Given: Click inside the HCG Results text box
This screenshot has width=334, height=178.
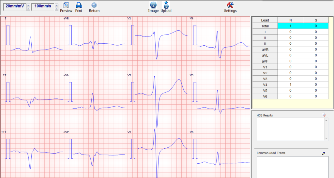Looking at the screenshot, I should (x=291, y=129).
